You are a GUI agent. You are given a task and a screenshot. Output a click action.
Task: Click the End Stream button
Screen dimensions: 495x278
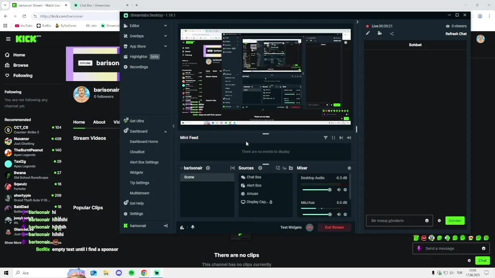[x=334, y=227]
